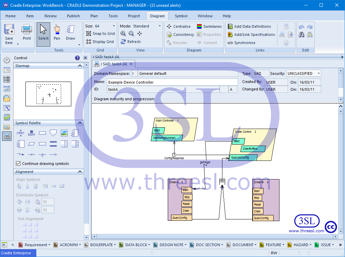Click Add Data Definitions

[x=251, y=26]
